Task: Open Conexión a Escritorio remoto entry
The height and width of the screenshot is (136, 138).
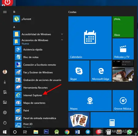Action: [39, 65]
